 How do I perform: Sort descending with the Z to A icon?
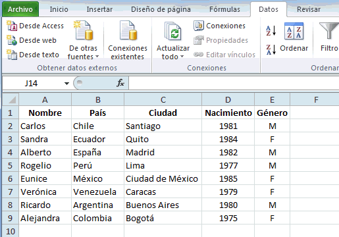coord(271,49)
